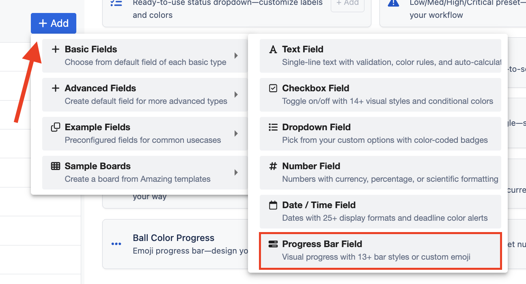Click the Ball Color Progress dots icon
The width and height of the screenshot is (526, 284).
(x=116, y=244)
